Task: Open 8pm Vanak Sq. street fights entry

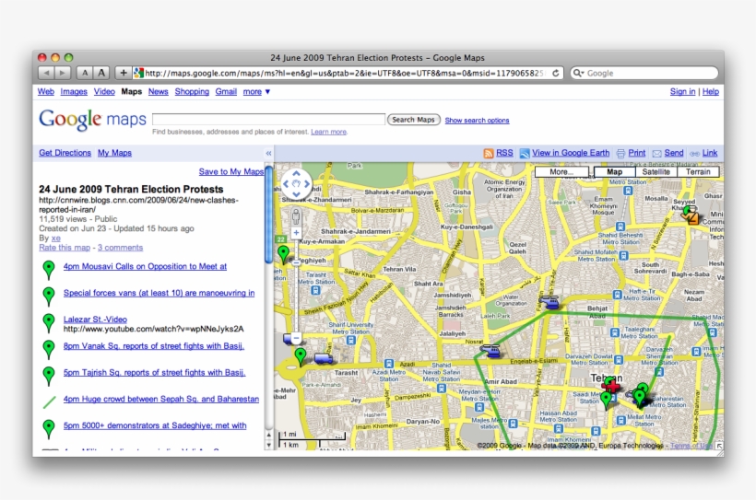Action: coord(154,346)
